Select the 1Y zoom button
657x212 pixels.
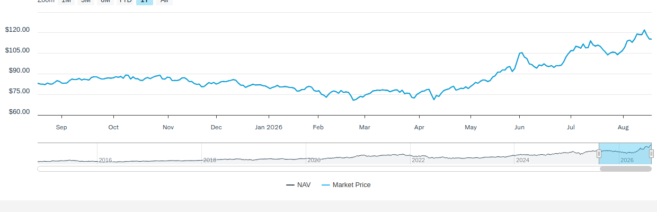click(x=145, y=2)
